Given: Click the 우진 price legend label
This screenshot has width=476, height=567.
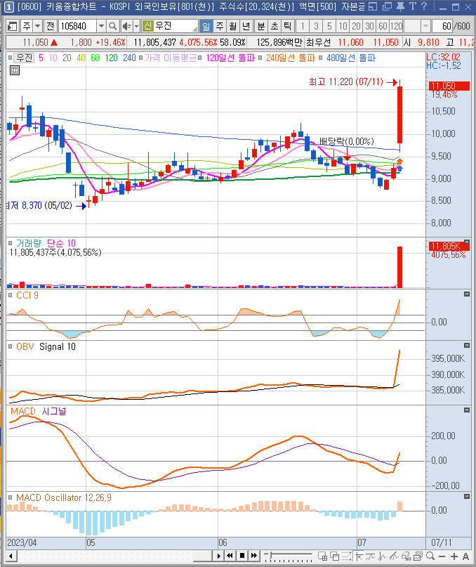Looking at the screenshot, I should (x=24, y=58).
